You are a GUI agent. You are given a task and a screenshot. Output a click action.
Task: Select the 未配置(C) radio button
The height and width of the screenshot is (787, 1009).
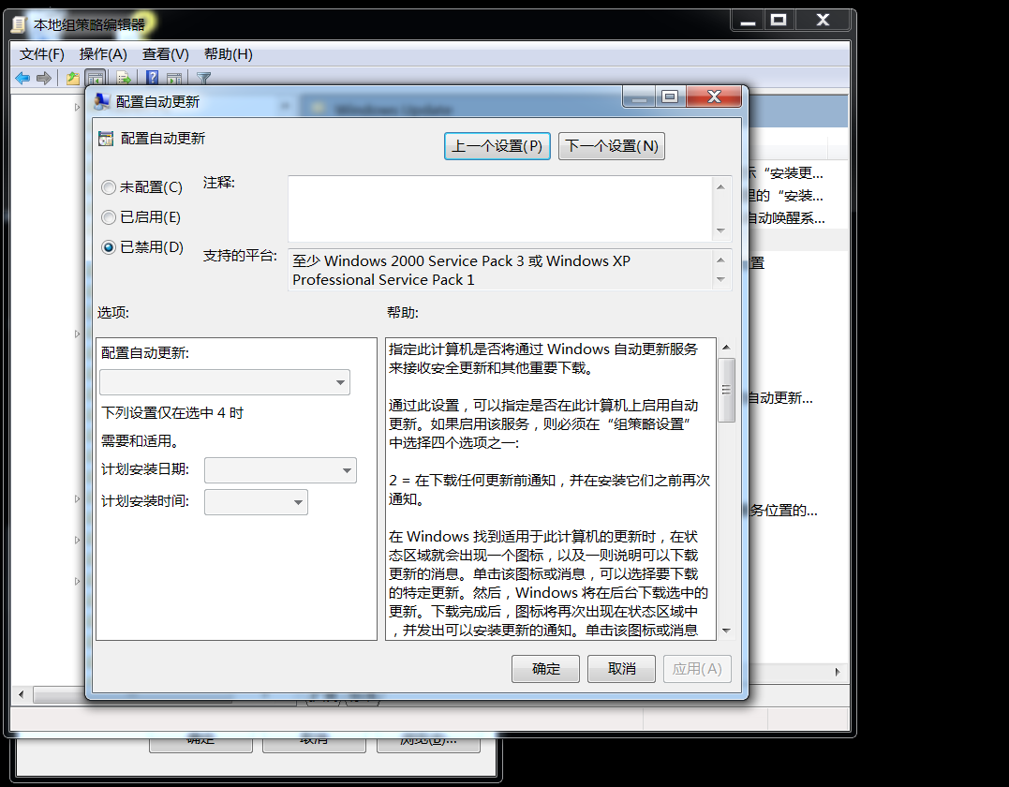pyautogui.click(x=109, y=187)
